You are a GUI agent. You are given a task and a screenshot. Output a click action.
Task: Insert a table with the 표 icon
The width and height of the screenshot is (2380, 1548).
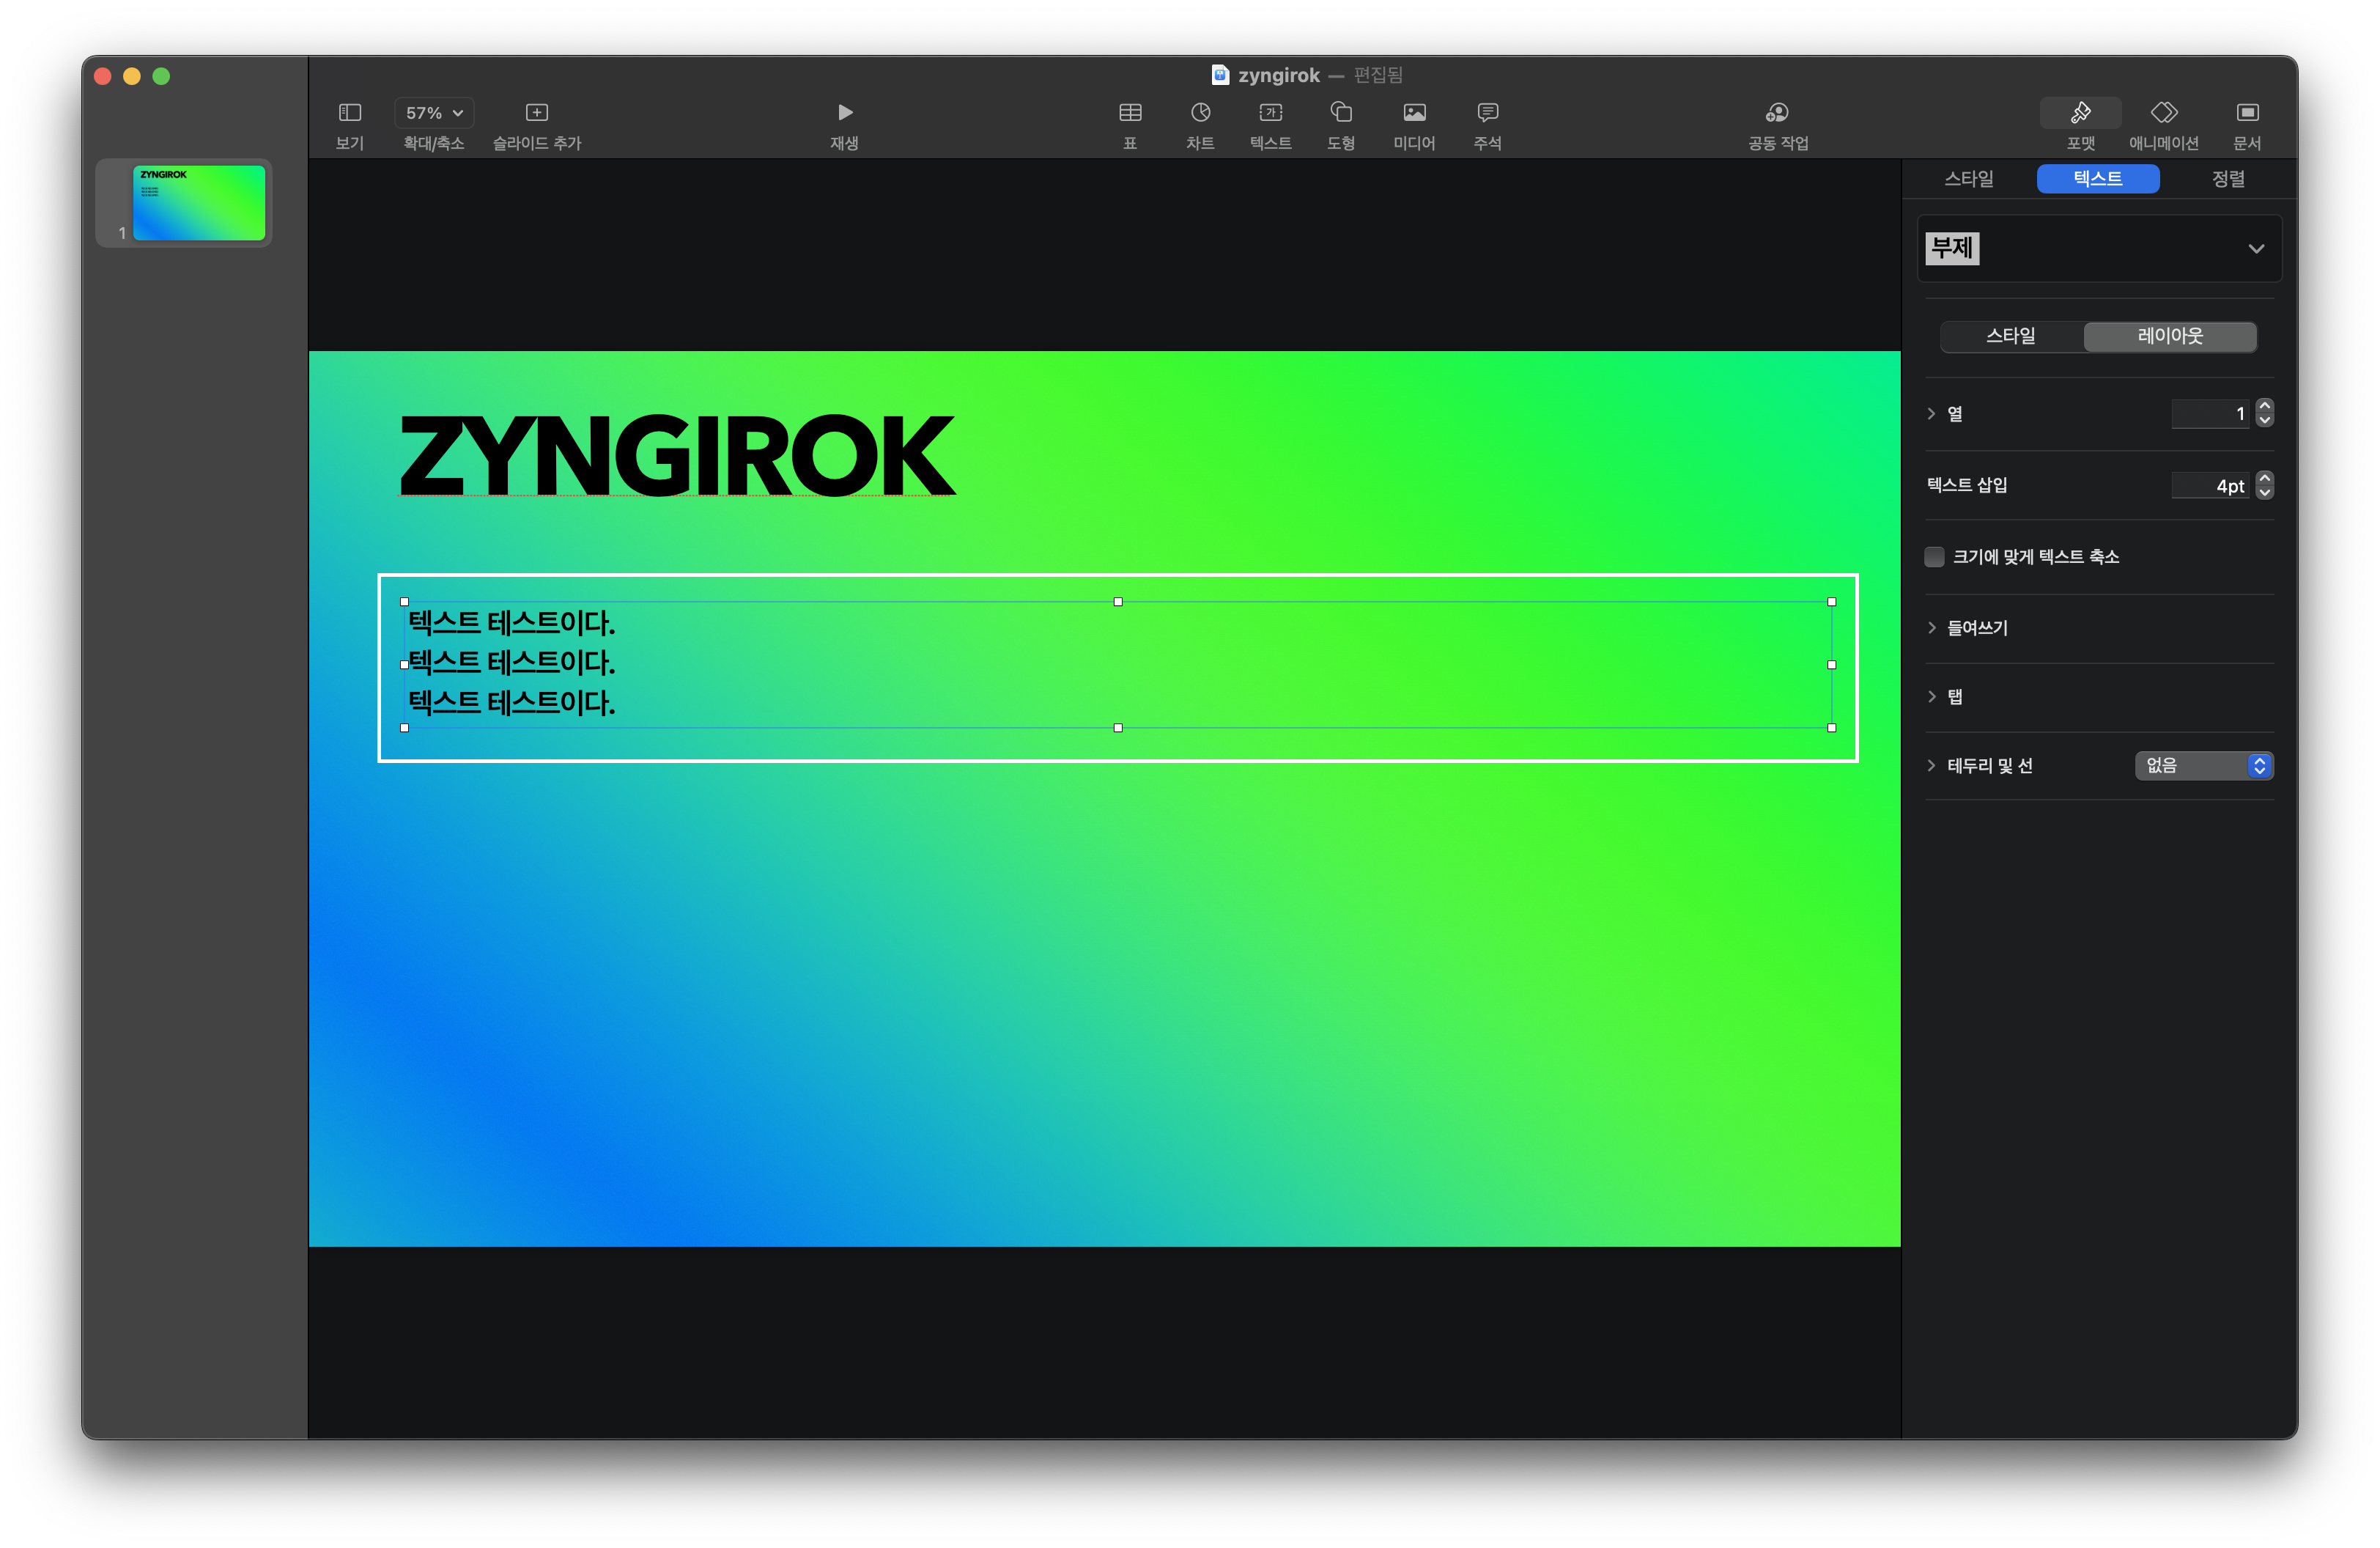(x=1129, y=113)
